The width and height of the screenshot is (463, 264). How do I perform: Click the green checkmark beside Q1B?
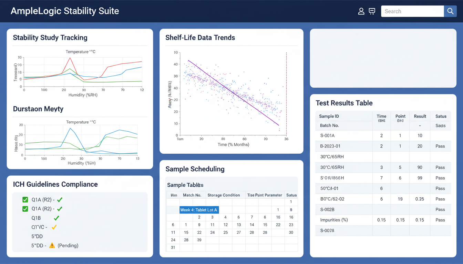pyautogui.click(x=56, y=218)
